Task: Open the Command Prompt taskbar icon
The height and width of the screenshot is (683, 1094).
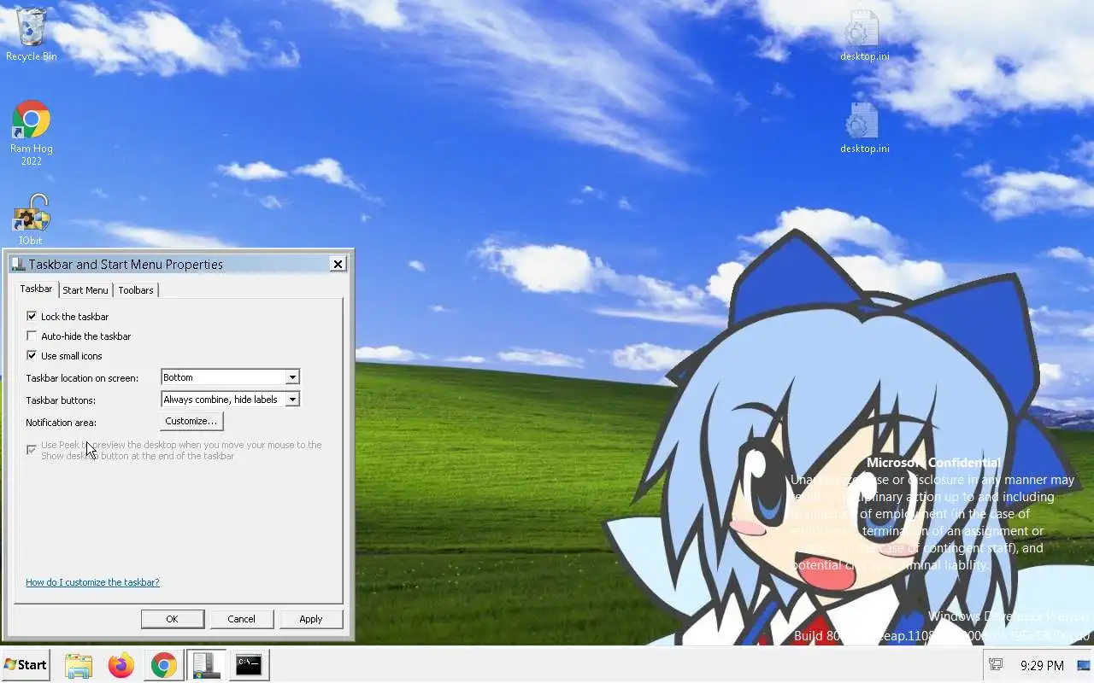Action: click(x=249, y=665)
